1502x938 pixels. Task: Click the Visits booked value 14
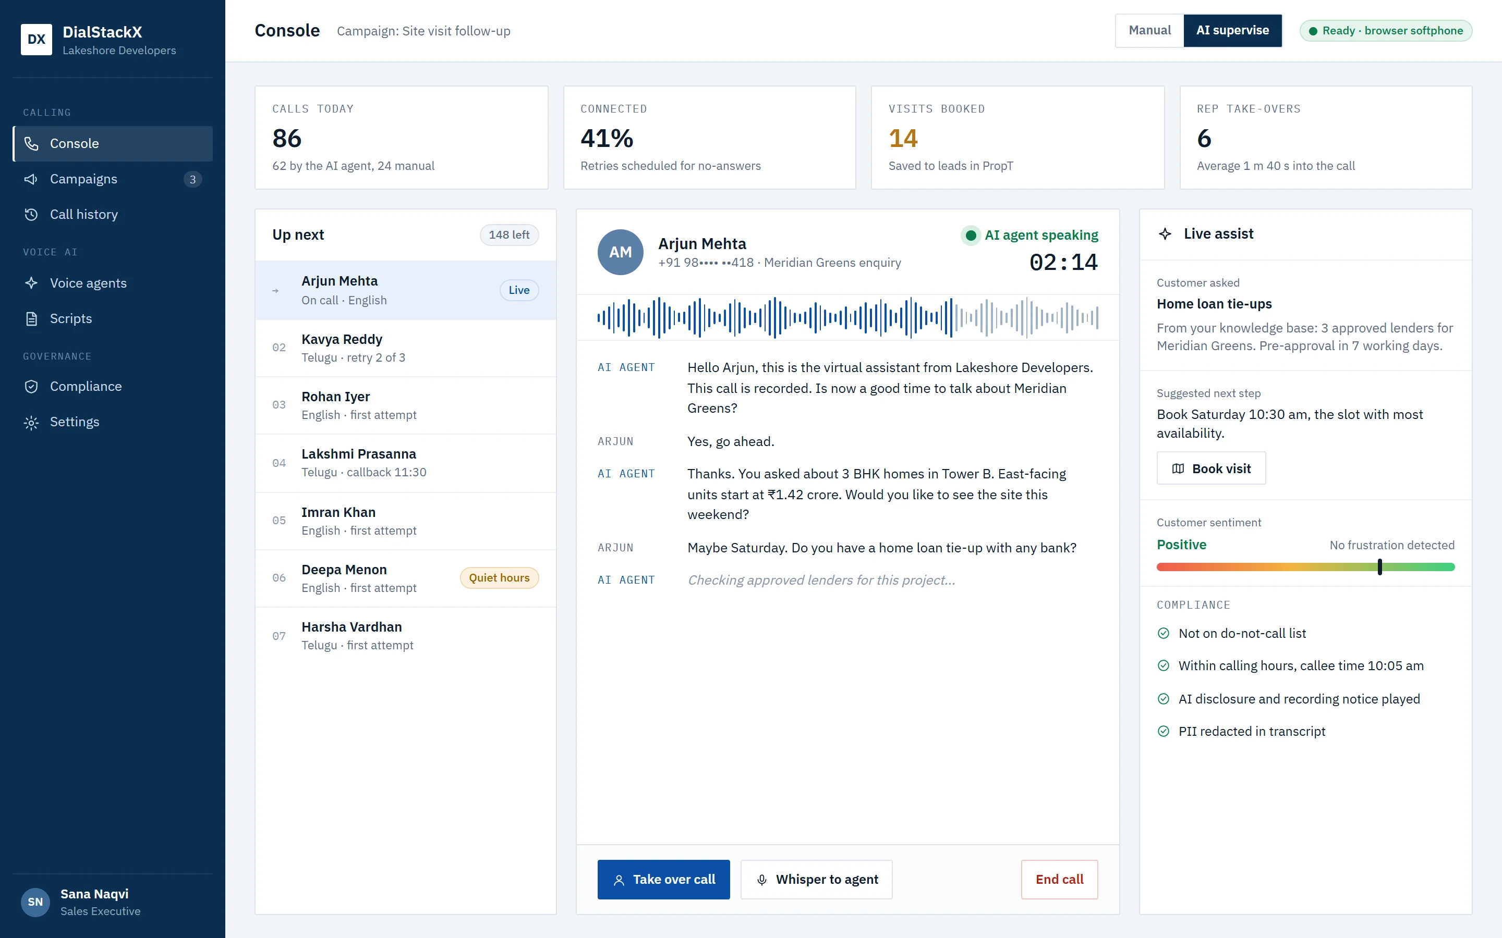[x=903, y=138]
